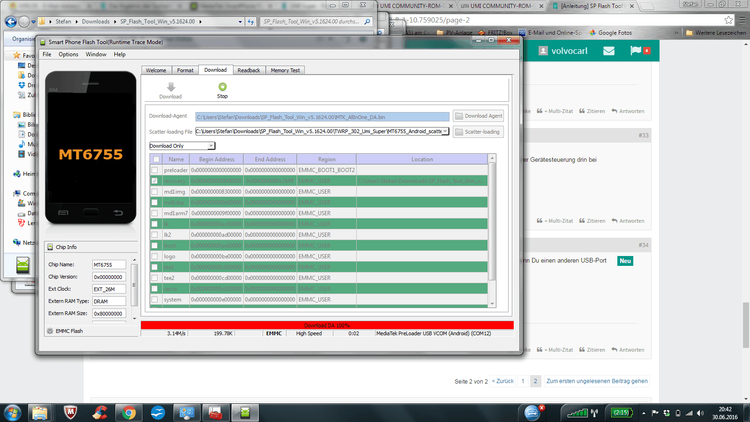
Task: Check the lk2 row checkbox
Action: [155, 234]
